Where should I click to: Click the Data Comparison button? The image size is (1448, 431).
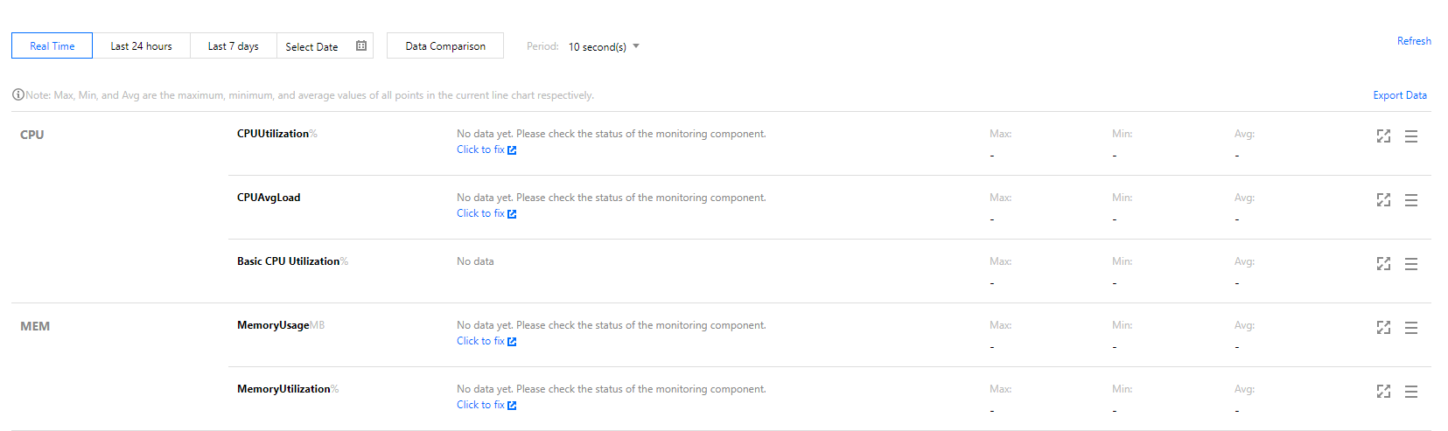[x=445, y=46]
